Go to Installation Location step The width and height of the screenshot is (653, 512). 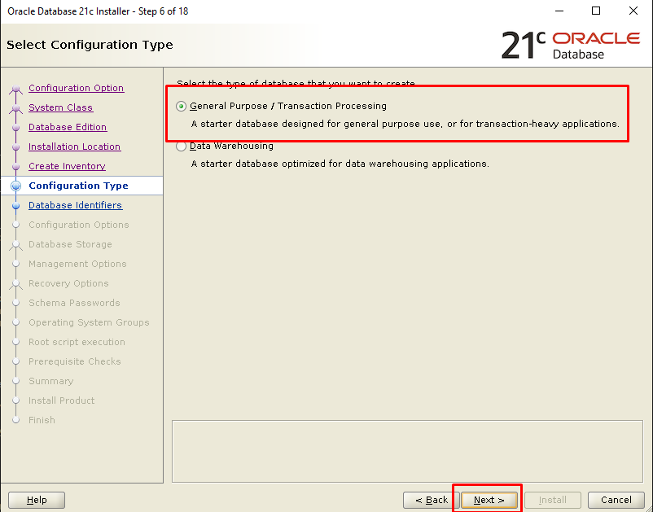pos(75,147)
